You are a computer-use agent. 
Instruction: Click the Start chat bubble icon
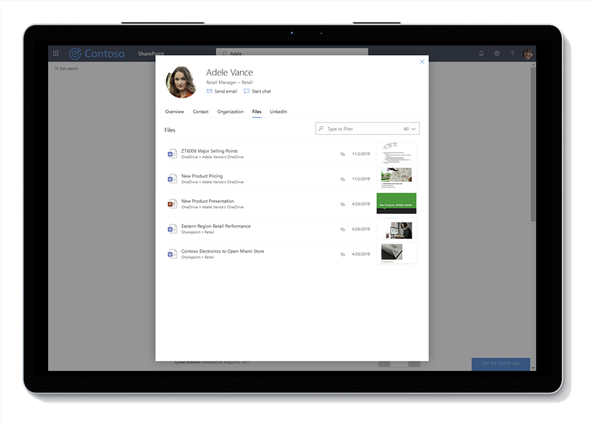coord(247,91)
